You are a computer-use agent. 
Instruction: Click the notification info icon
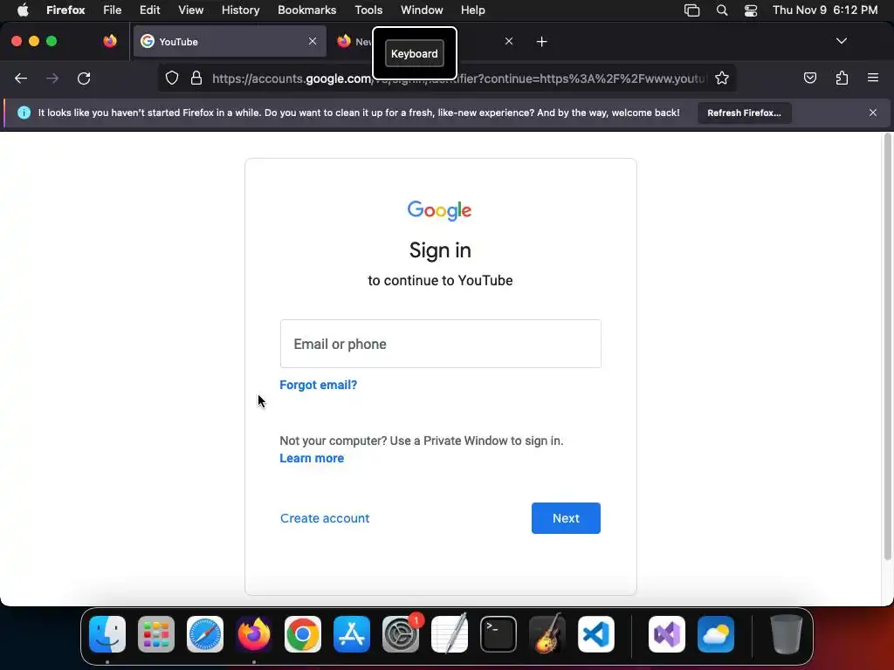click(24, 113)
